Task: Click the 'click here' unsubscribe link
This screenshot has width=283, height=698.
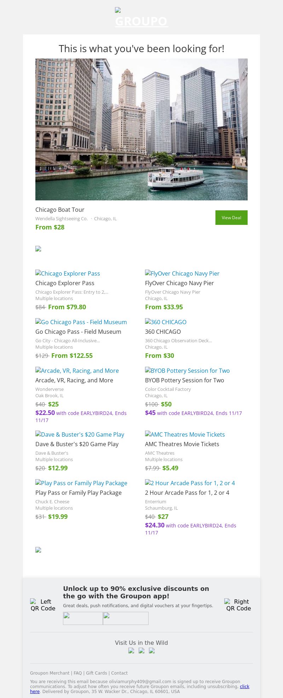Action: tap(244, 687)
